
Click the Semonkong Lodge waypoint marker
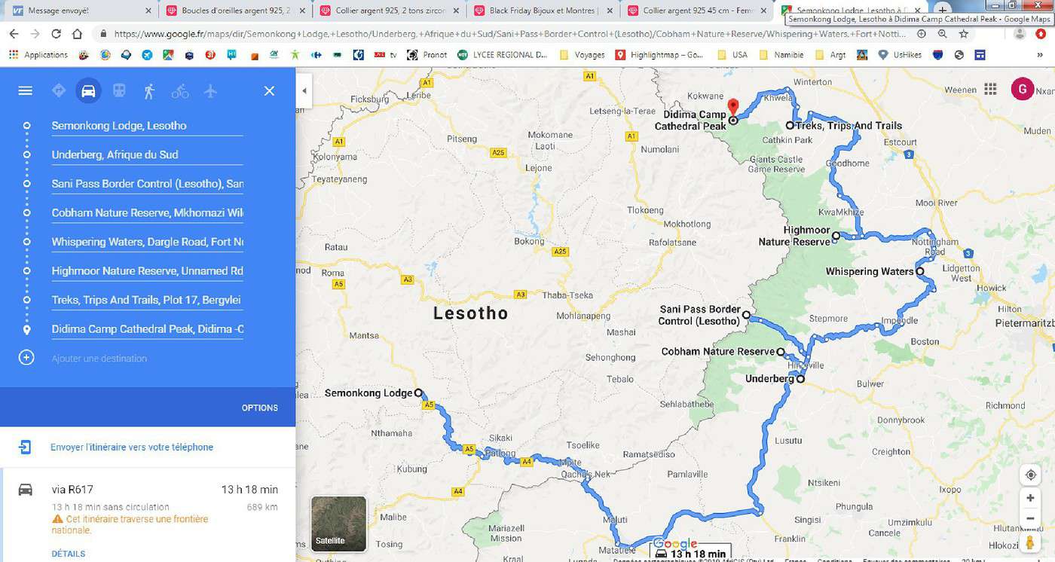tap(418, 392)
